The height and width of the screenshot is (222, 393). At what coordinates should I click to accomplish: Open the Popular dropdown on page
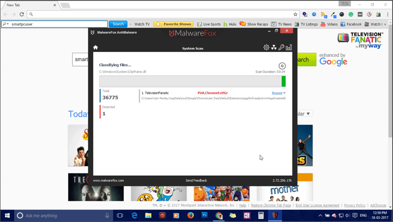click(x=305, y=114)
